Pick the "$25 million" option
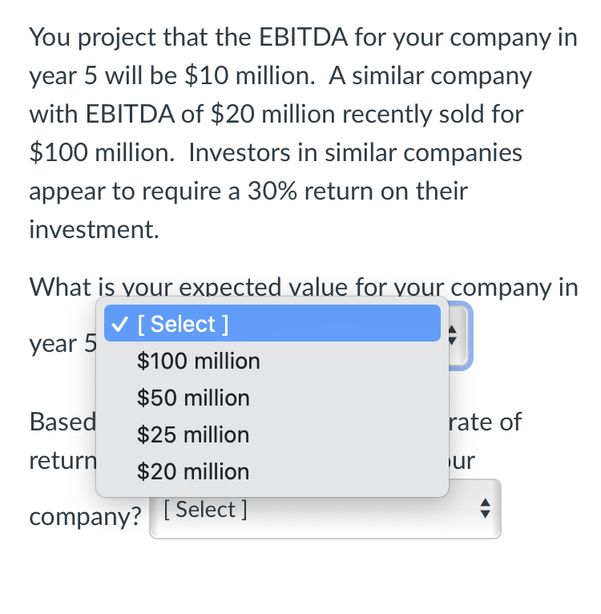601x614 pixels. tap(193, 434)
